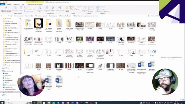Click the Журнал (History) icon
The image size is (185, 104).
coord(90,11)
